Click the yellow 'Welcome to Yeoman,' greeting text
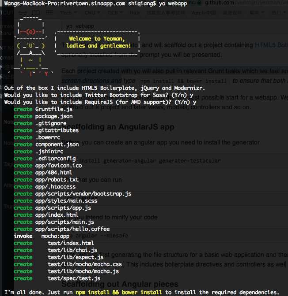Screen dimensions: 288x296 pos(97,38)
